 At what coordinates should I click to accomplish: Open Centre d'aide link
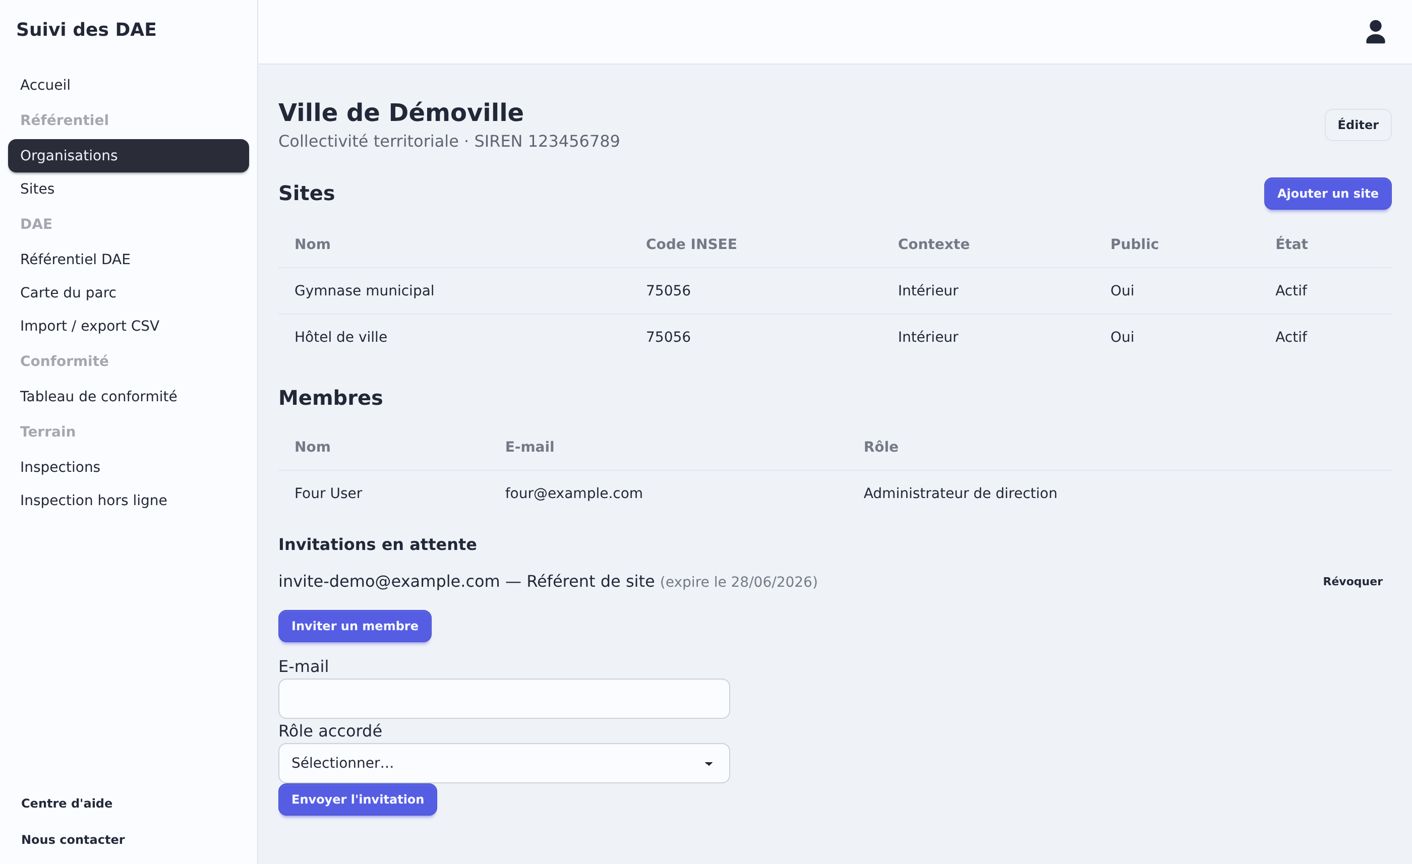point(67,804)
